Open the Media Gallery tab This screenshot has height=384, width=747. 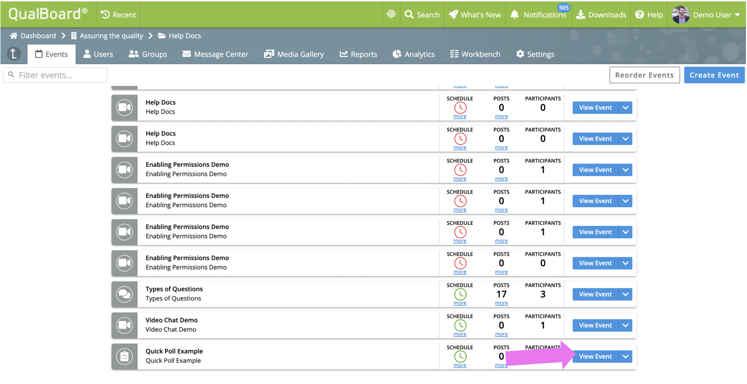point(294,54)
